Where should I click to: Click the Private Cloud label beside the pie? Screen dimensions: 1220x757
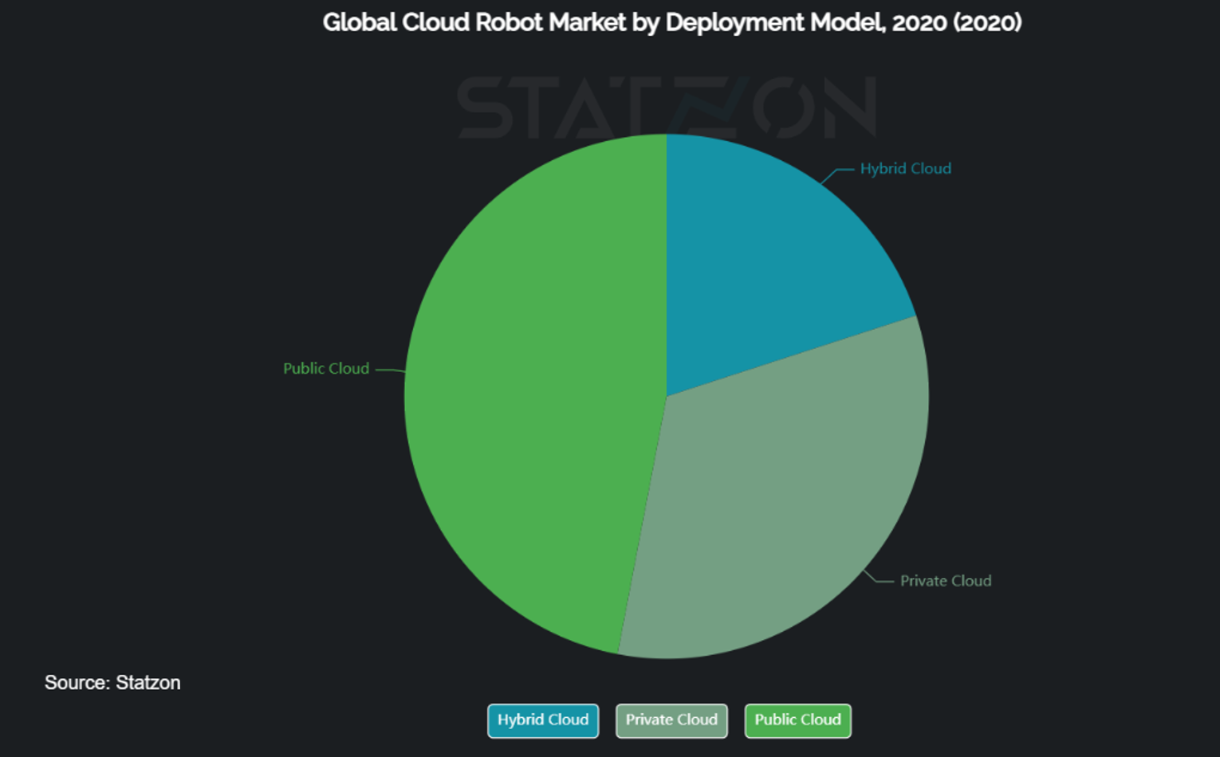click(x=946, y=581)
